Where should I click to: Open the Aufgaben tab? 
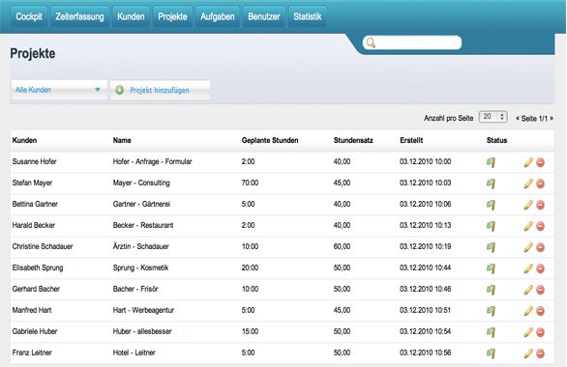[218, 16]
